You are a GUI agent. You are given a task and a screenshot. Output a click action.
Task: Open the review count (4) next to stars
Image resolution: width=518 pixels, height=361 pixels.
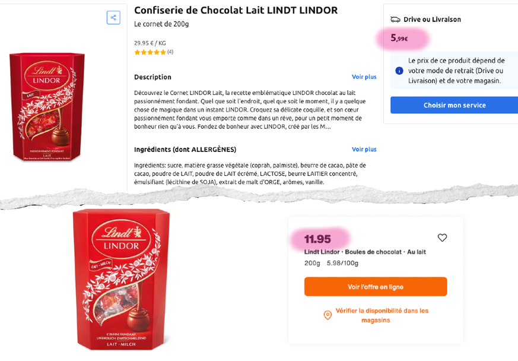[x=170, y=52]
